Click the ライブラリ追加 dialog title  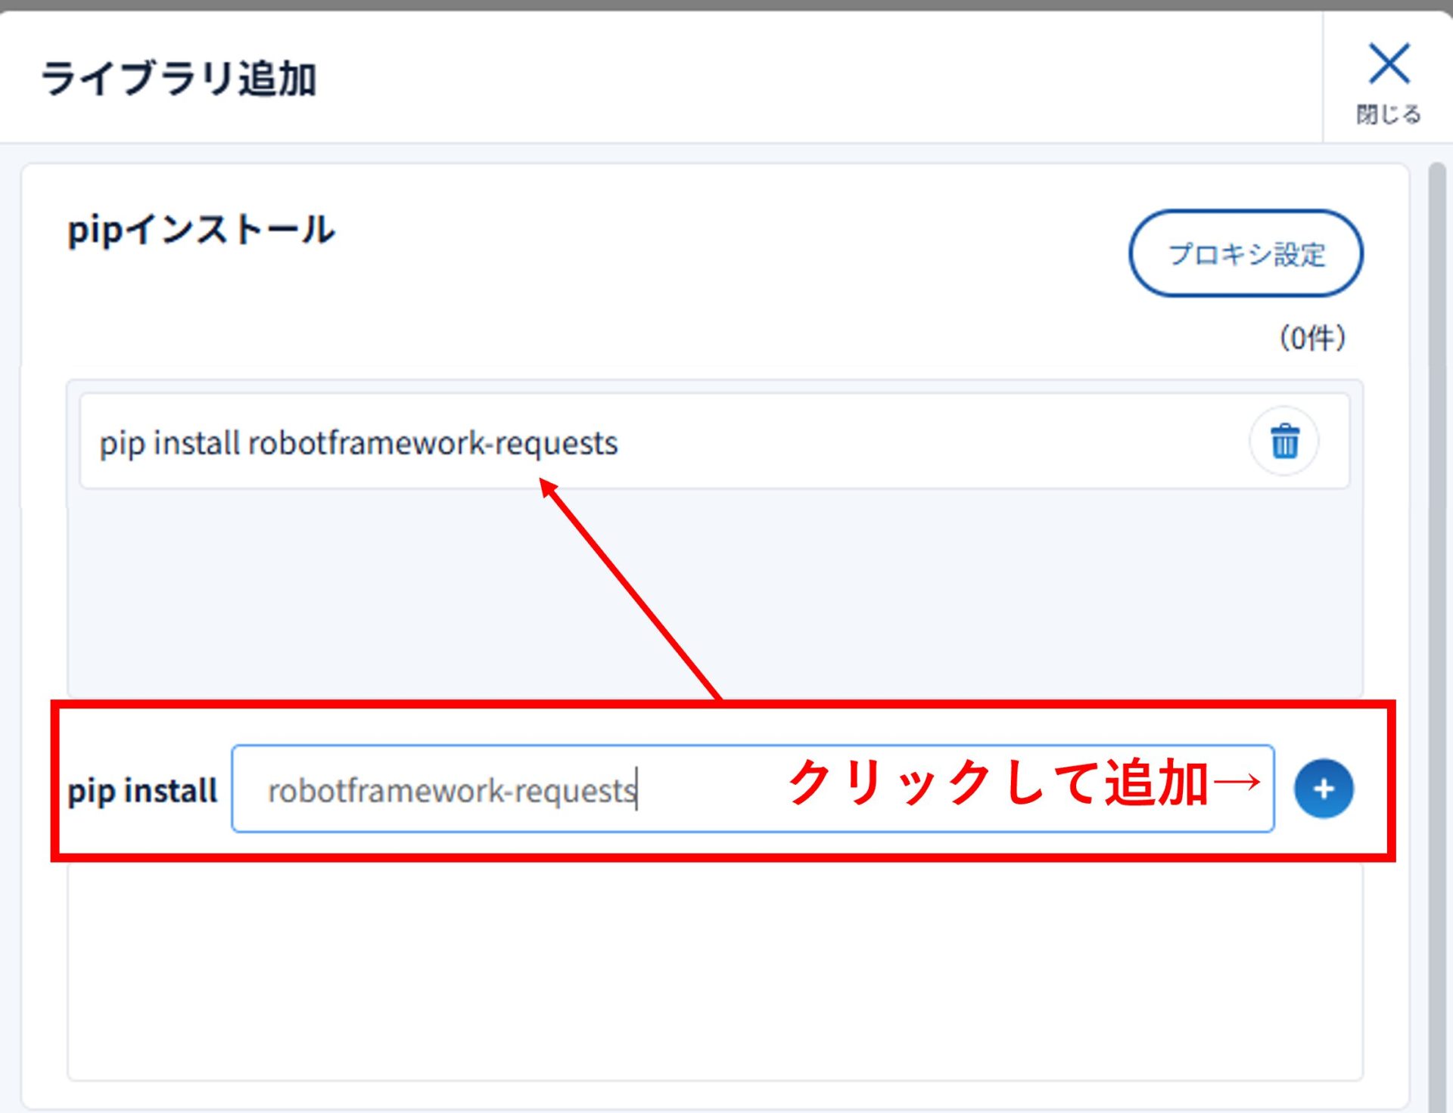coord(179,79)
